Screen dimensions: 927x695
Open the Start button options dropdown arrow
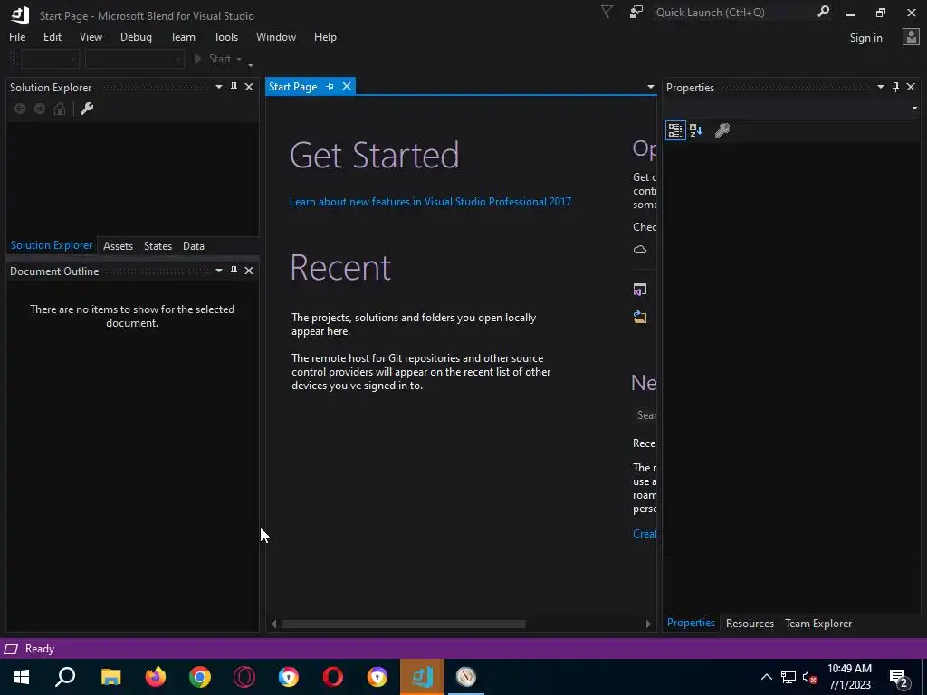pyautogui.click(x=239, y=59)
